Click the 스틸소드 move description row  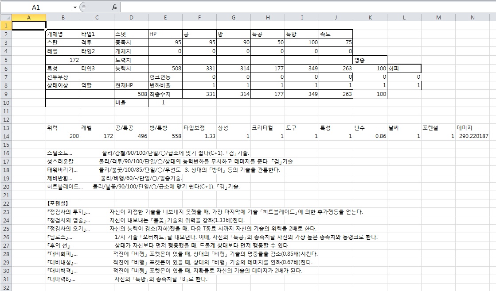click(62, 153)
